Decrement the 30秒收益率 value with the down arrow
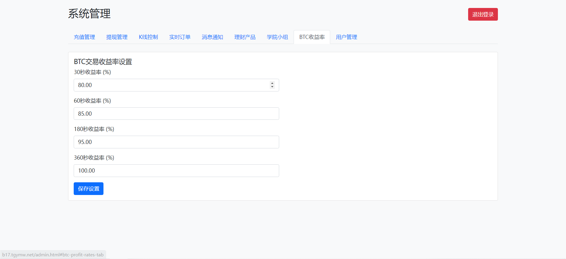The width and height of the screenshot is (566, 259). coord(272,87)
